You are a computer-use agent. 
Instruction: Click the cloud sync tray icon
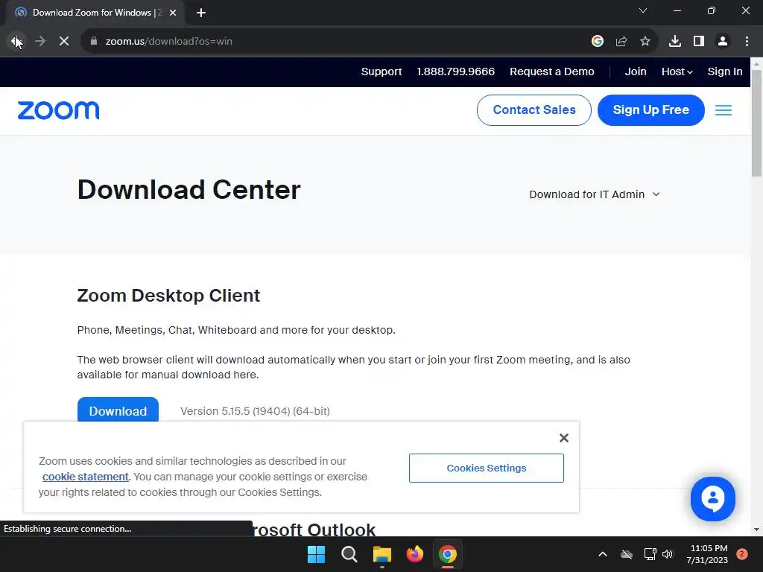(x=627, y=554)
